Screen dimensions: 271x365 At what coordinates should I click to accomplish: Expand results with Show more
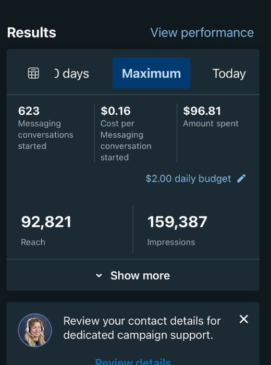coord(133,275)
